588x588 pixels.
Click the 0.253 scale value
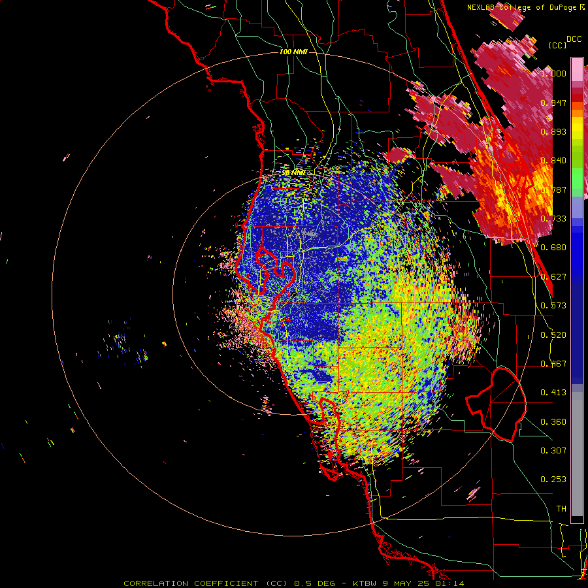pyautogui.click(x=553, y=480)
